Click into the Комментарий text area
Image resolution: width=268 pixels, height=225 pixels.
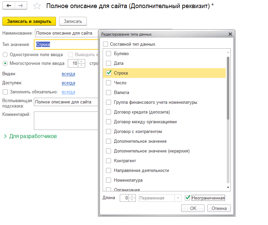point(66,121)
